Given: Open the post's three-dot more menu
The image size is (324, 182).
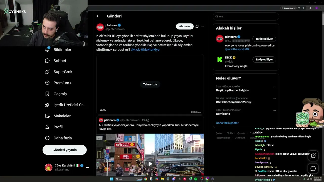Looking at the screenshot, I should tap(202, 26).
